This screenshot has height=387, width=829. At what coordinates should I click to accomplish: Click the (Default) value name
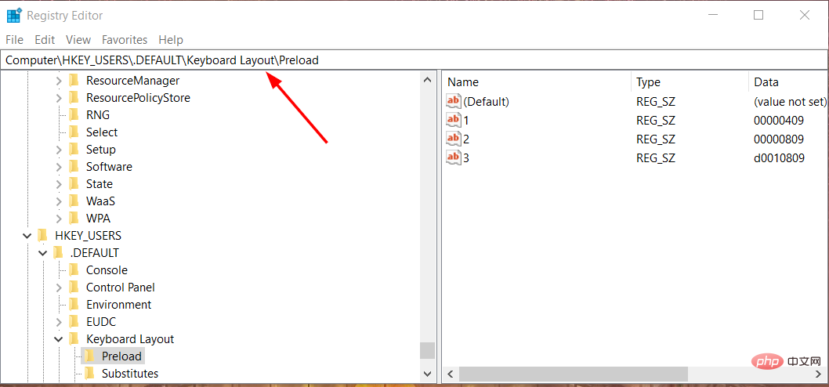tap(486, 101)
